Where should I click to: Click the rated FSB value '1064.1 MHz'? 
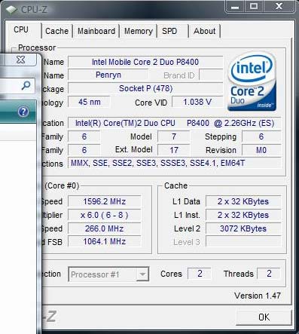tap(105, 242)
